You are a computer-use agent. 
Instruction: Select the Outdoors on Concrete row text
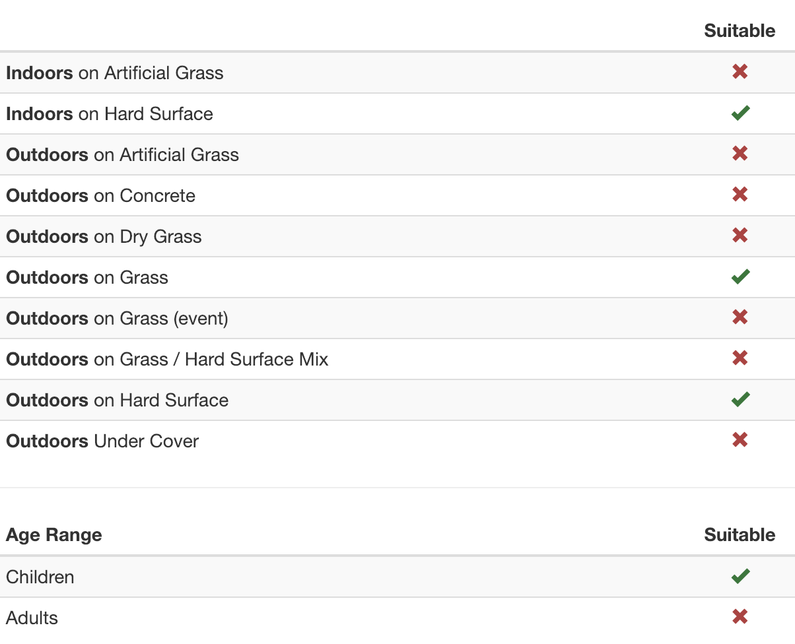pyautogui.click(x=101, y=195)
